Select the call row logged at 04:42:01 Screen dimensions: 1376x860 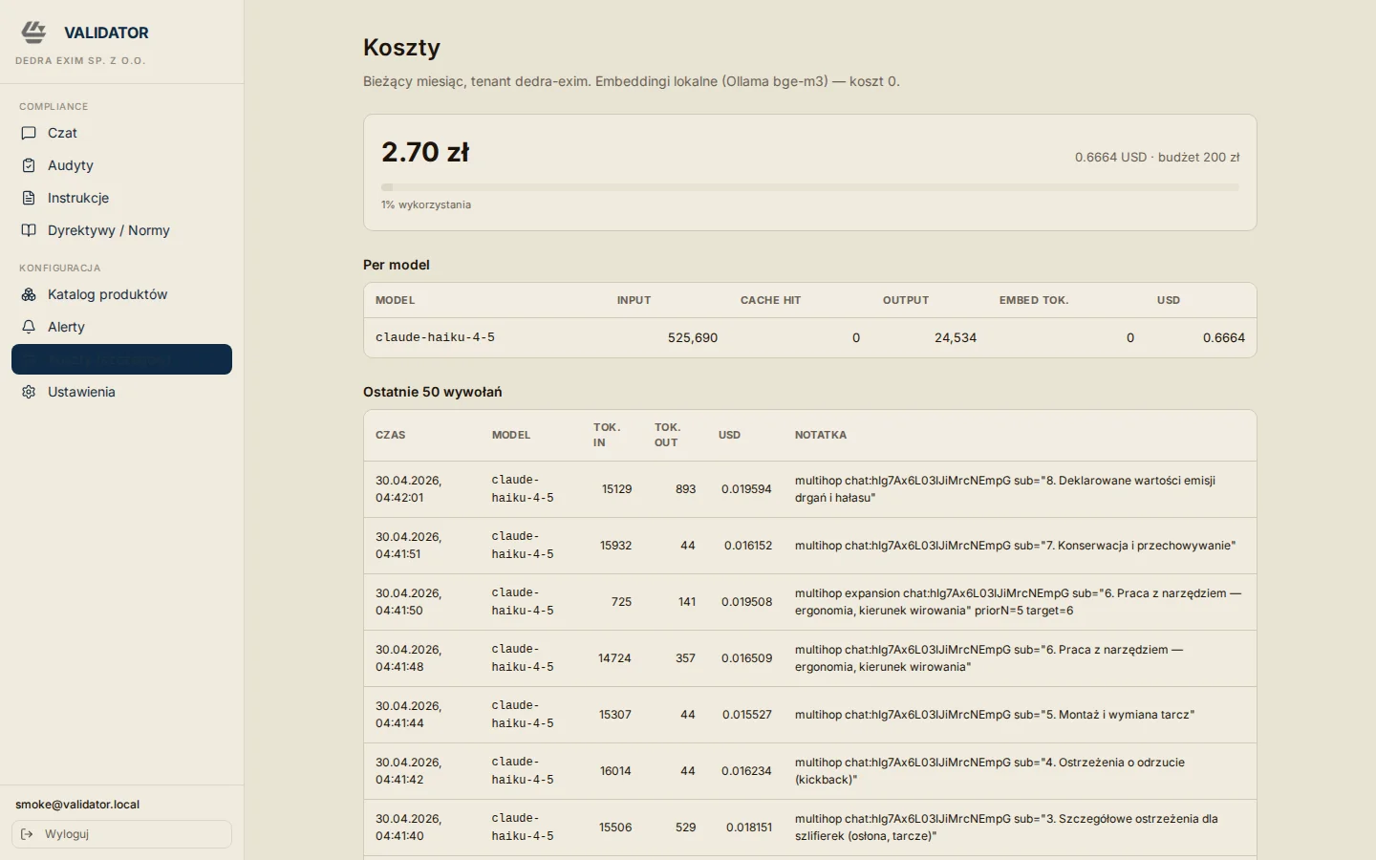pyautogui.click(x=809, y=489)
